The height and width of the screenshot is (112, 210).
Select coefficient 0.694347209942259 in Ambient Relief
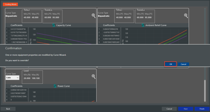111,29
